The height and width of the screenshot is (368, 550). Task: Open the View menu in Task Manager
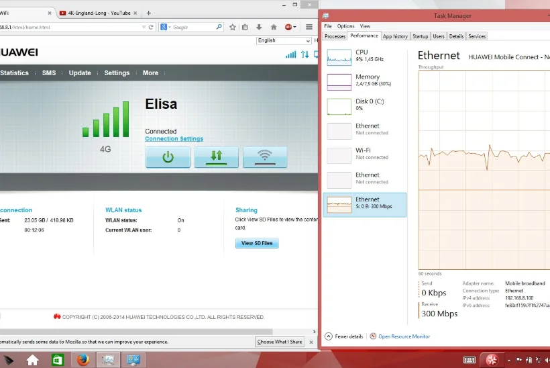(365, 26)
